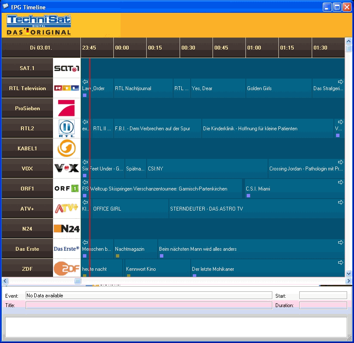Select Kennwort Kino on ZDF

tap(158, 268)
